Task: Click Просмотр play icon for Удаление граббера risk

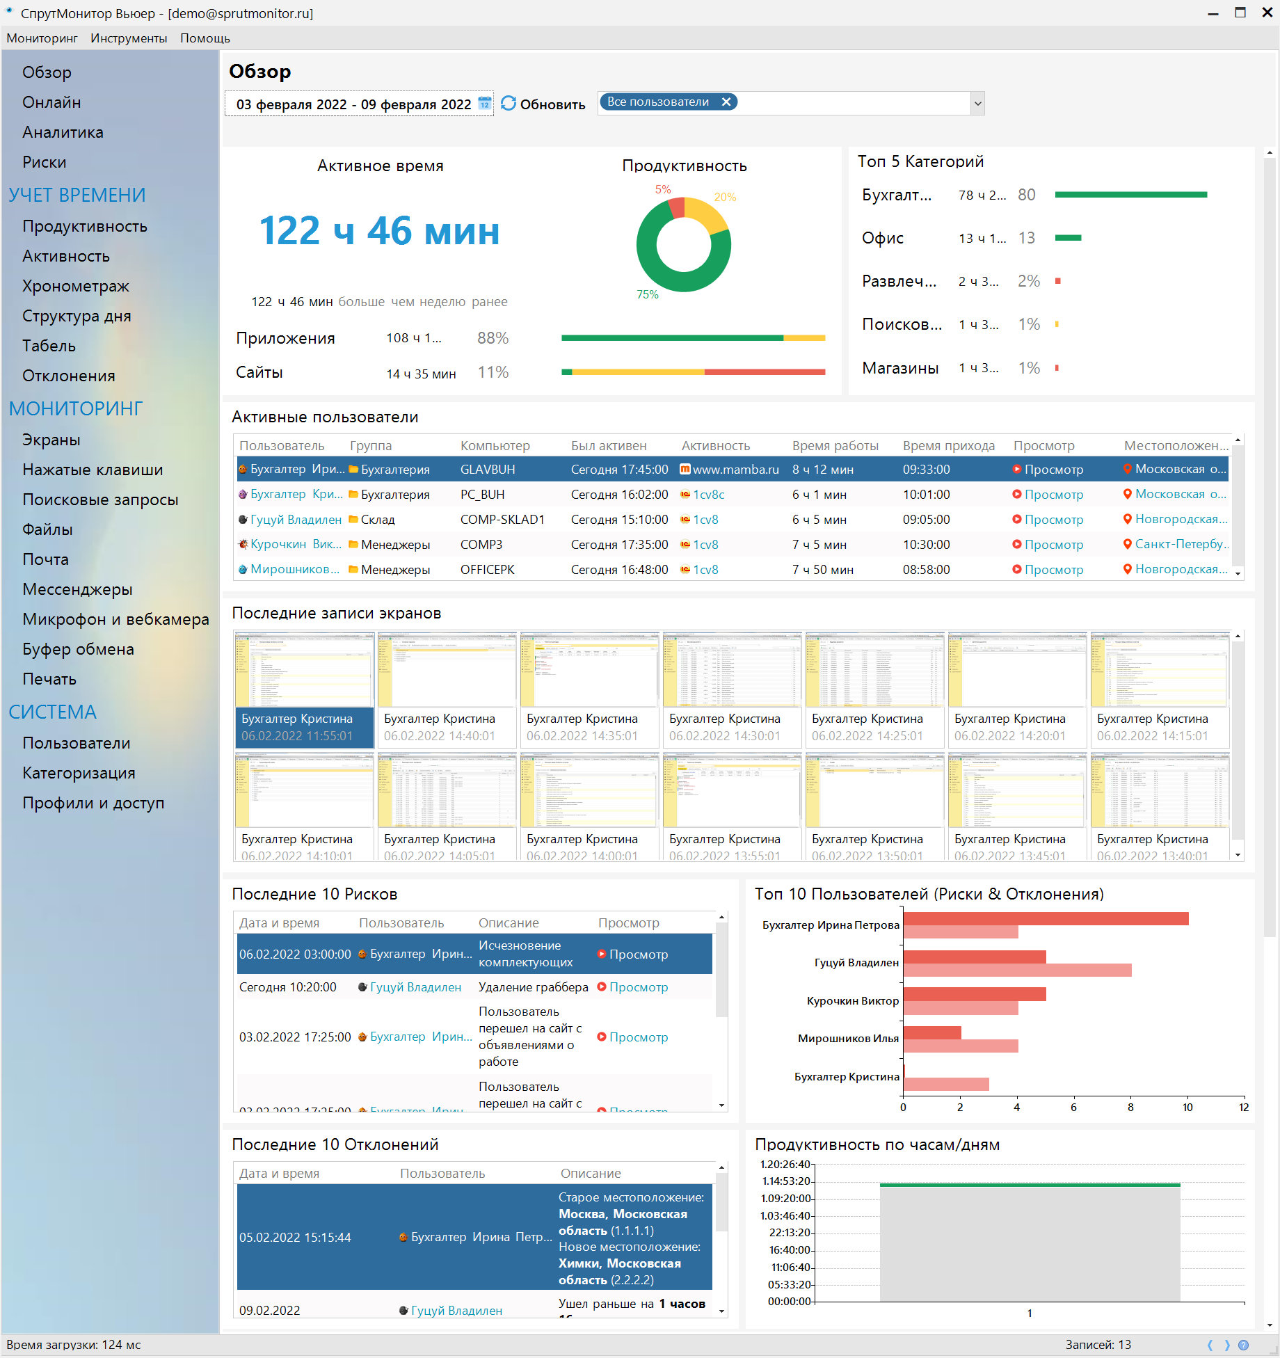Action: pos(602,987)
